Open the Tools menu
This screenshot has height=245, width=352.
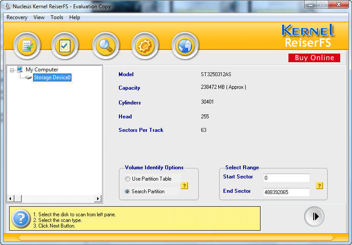[x=57, y=17]
